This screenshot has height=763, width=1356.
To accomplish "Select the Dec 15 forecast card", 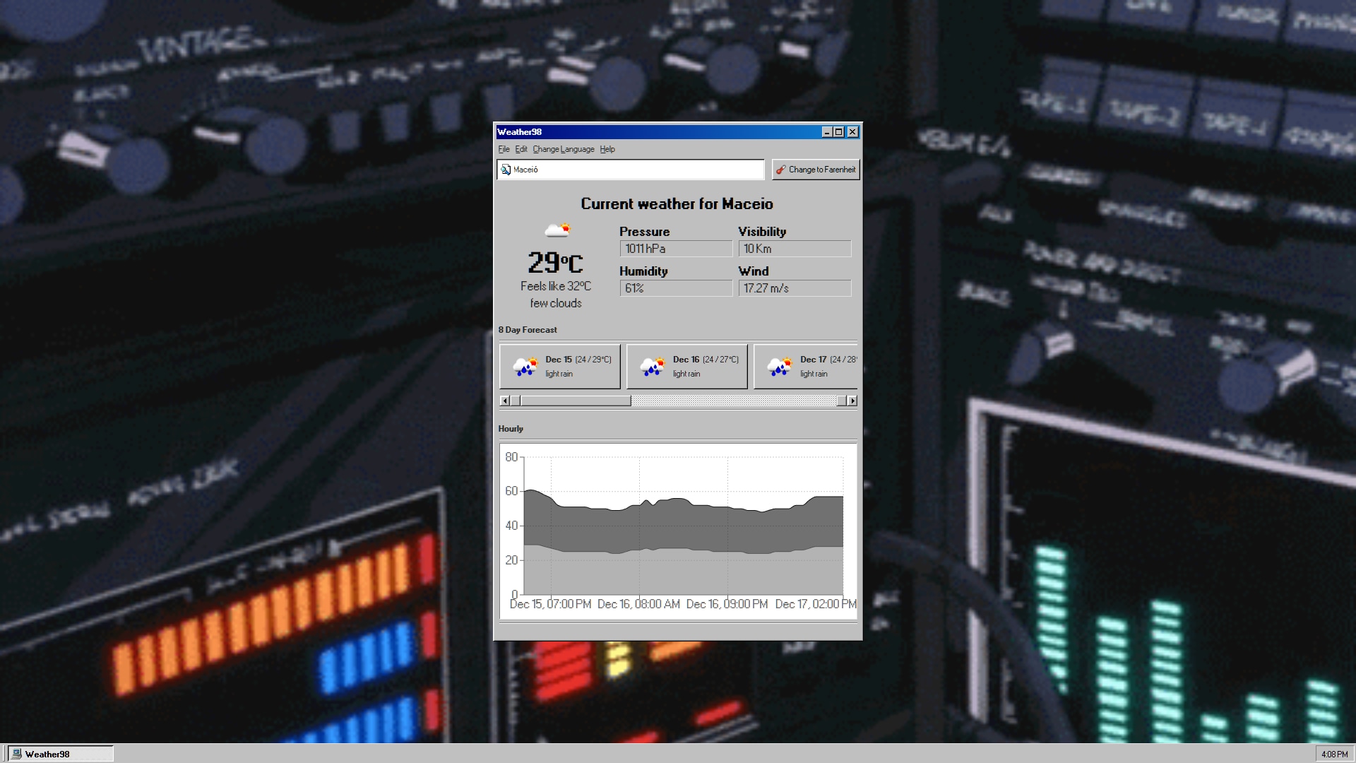I will [x=559, y=367].
